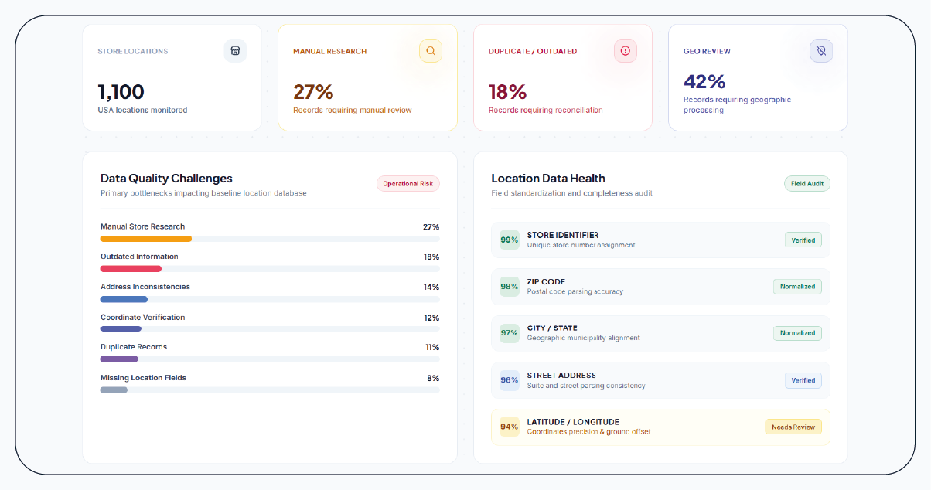The width and height of the screenshot is (931, 490).
Task: Click the purple Duplicate Records progress bar
Action: point(119,359)
